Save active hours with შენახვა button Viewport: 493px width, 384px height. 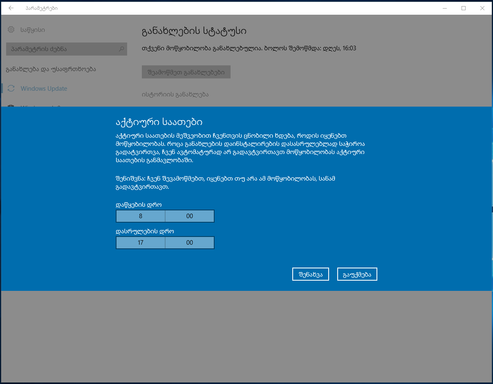pyautogui.click(x=311, y=275)
